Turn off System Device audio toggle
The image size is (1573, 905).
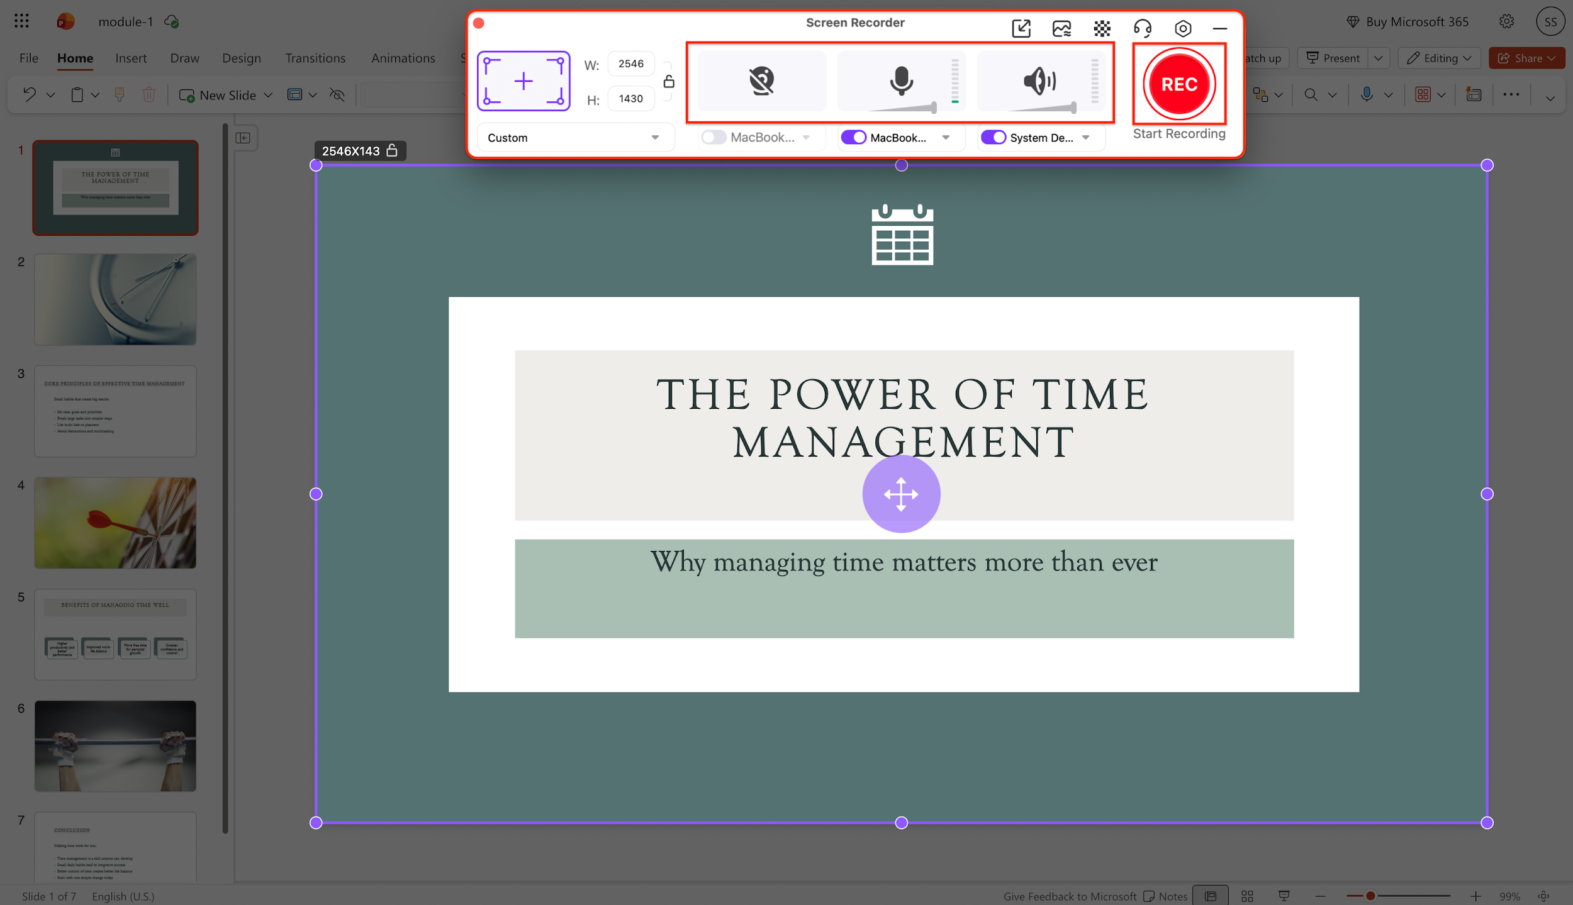click(x=994, y=137)
